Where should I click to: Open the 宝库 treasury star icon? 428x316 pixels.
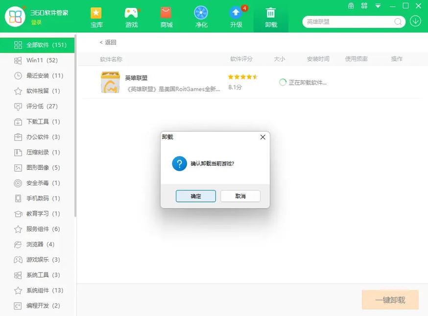(x=96, y=14)
